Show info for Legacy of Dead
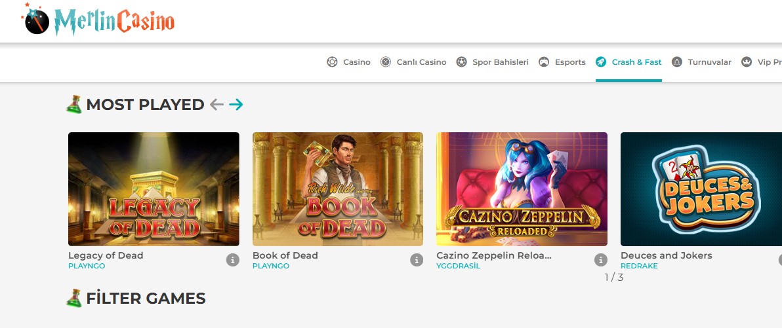The width and height of the screenshot is (782, 328). tap(233, 260)
